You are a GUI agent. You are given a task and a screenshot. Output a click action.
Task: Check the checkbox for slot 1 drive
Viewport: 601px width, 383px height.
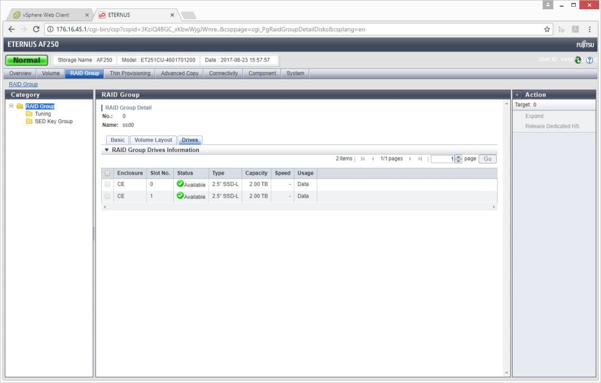tap(107, 196)
